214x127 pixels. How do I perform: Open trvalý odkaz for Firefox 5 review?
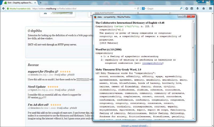[x=60, y=75]
